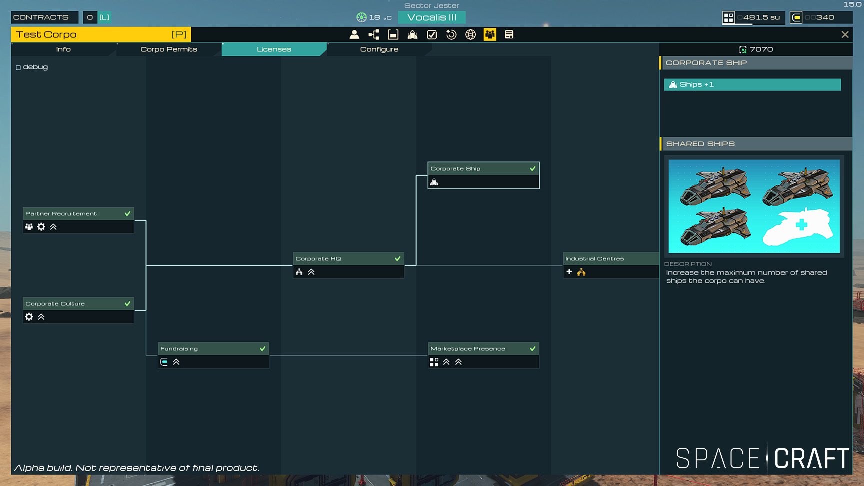Click credits icon under Fundraising
The image size is (864, 486).
coord(164,362)
